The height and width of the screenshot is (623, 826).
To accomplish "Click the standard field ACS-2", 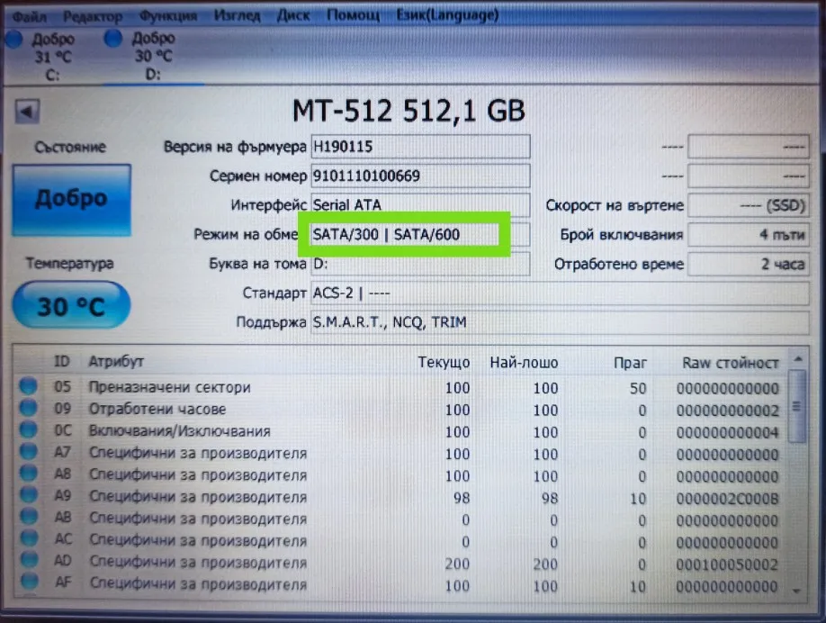I will [560, 293].
